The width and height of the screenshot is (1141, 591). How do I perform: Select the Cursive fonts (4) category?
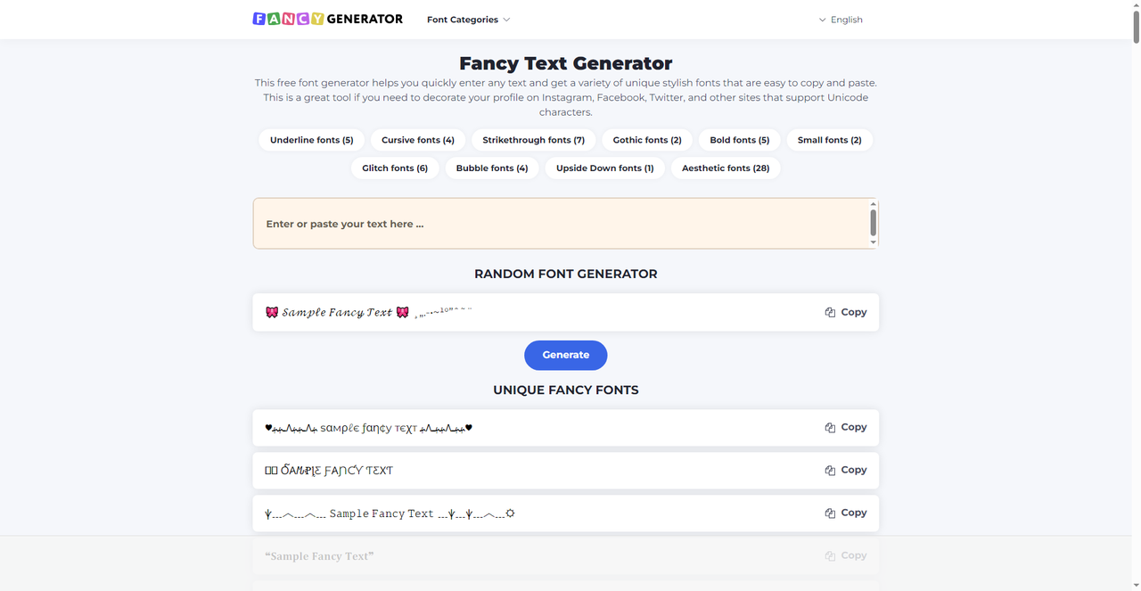tap(417, 140)
